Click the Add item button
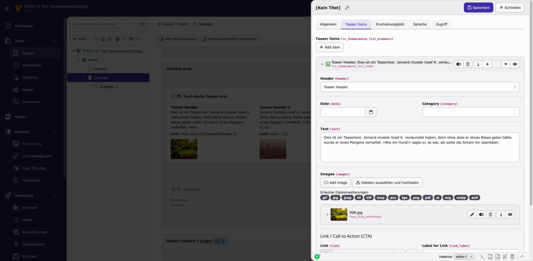 pos(329,47)
